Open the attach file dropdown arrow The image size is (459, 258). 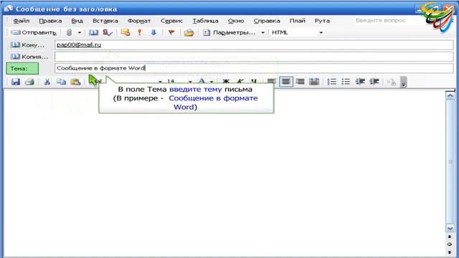(x=80, y=32)
